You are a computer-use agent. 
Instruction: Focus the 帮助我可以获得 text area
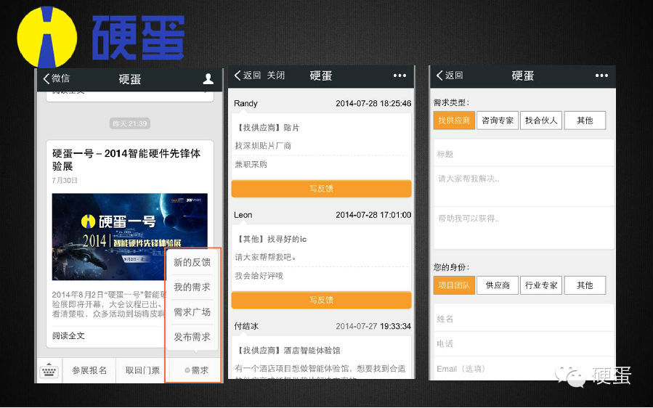tap(524, 227)
